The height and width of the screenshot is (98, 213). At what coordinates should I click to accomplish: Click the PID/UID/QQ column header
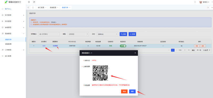72,42
